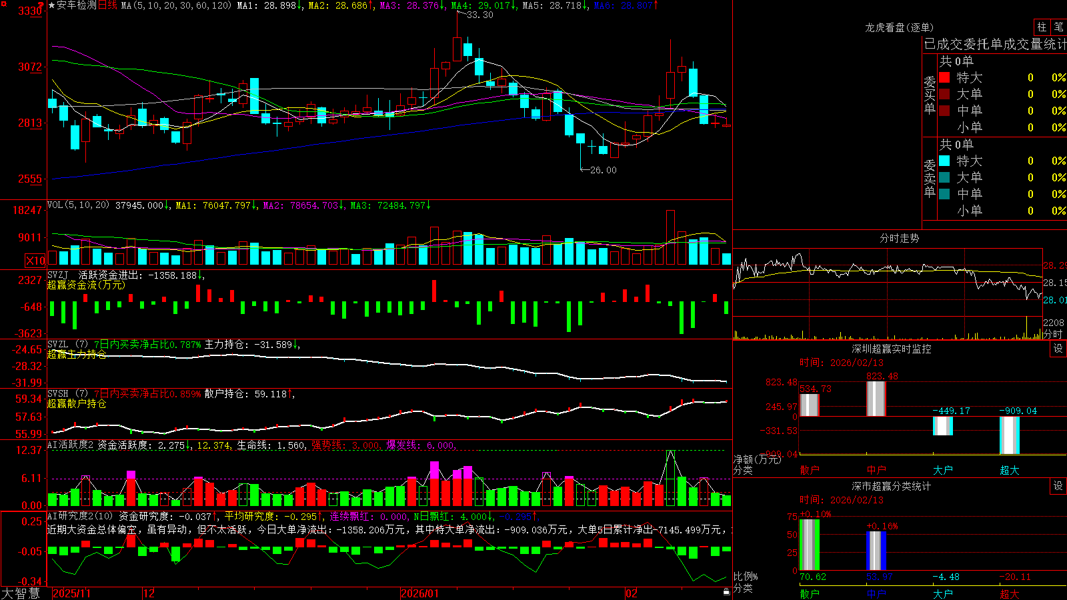
Task: Click the 主力持仓: -31.589 readout
Action: pos(249,345)
